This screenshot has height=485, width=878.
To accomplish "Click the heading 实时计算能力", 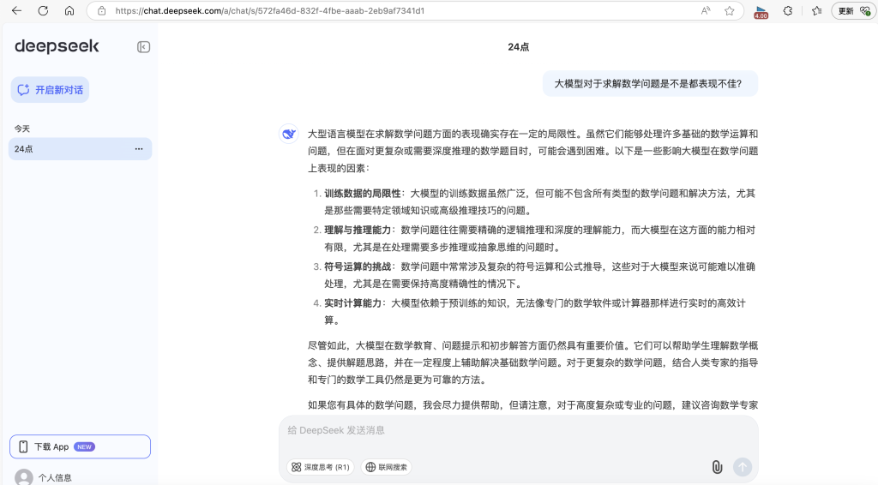I will click(x=352, y=303).
